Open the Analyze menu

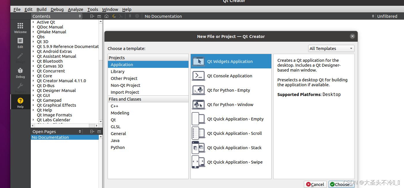click(75, 9)
